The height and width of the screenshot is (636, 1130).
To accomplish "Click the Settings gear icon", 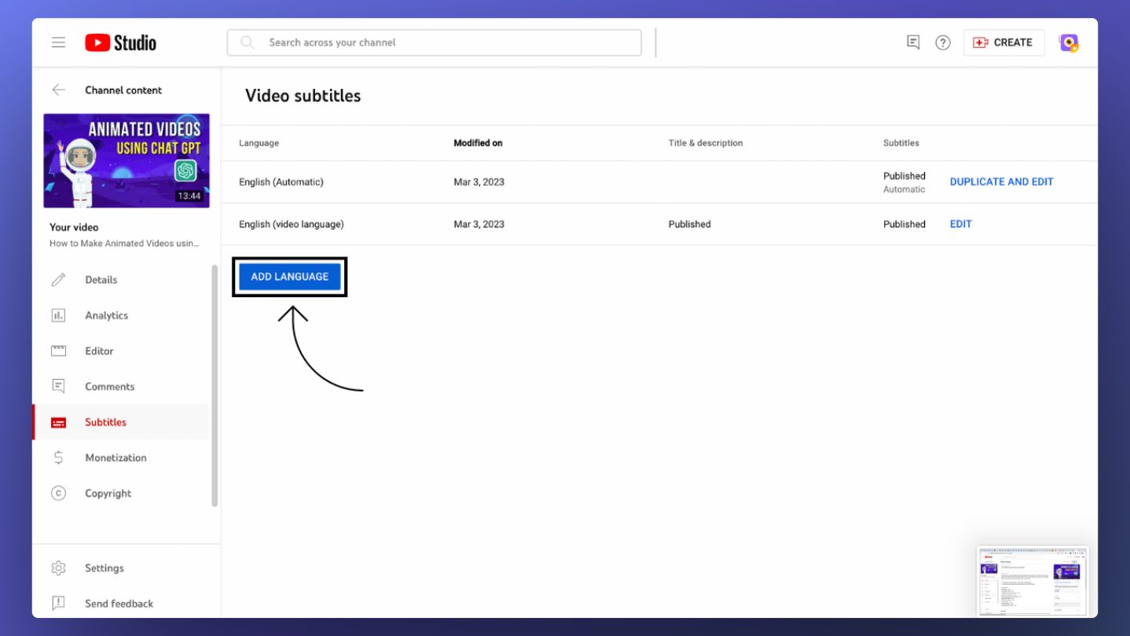I will click(x=58, y=568).
